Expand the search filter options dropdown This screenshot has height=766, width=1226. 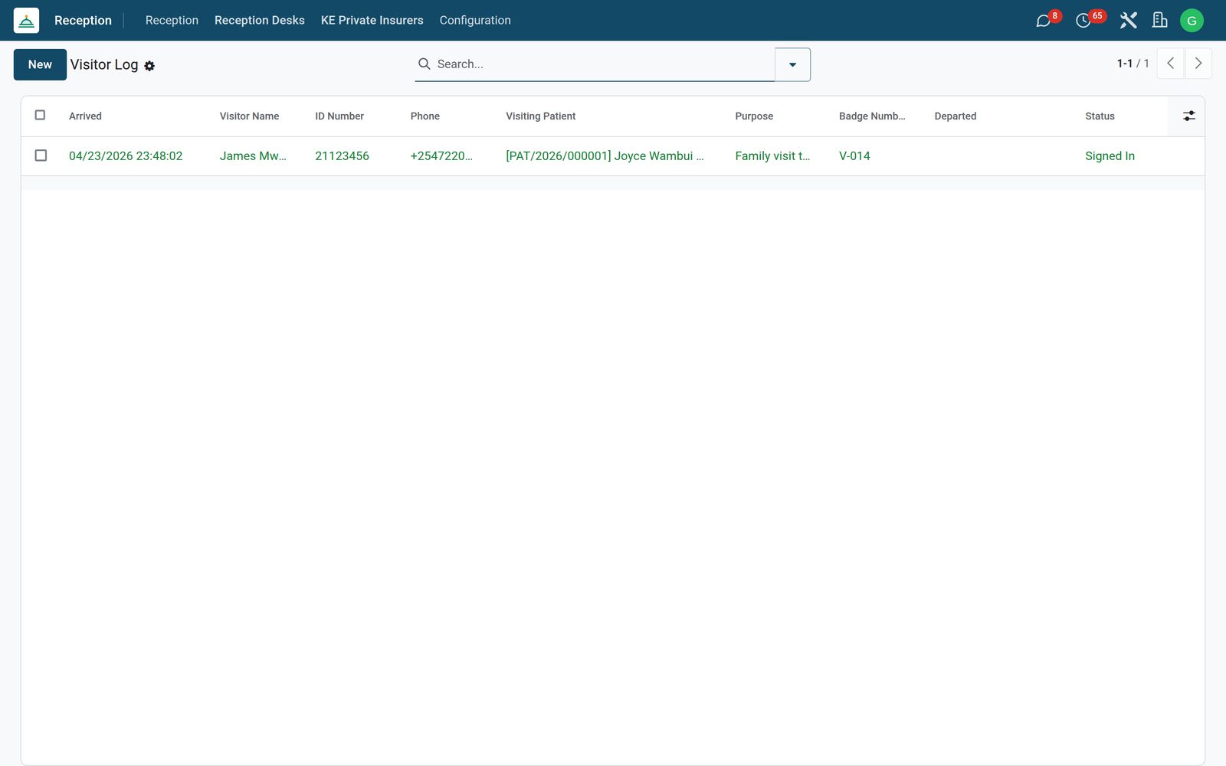[x=792, y=64]
